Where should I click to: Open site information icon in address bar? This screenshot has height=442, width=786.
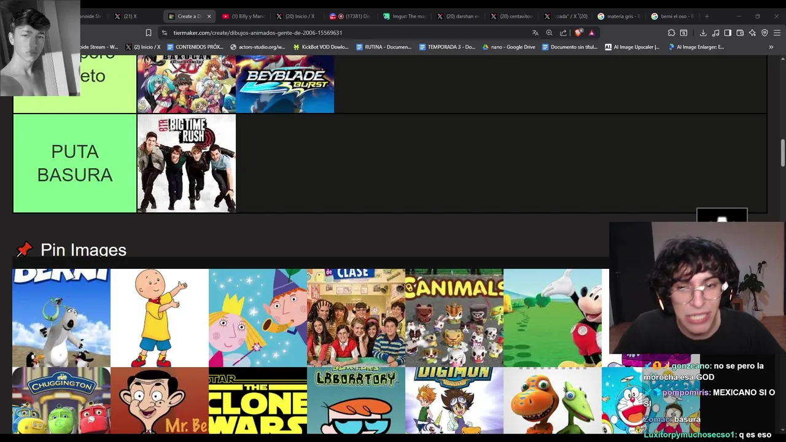tap(164, 33)
